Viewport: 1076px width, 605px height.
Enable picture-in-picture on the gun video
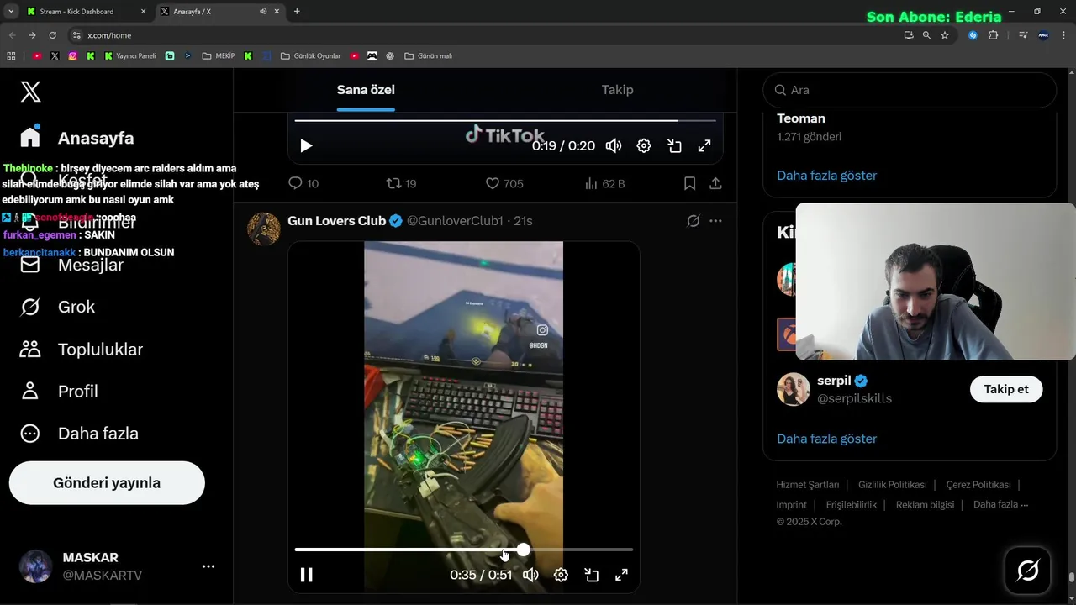click(591, 575)
